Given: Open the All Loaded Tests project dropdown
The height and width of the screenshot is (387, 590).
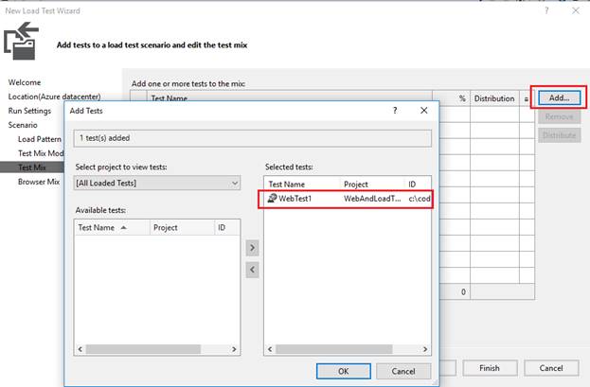Looking at the screenshot, I should tap(157, 184).
